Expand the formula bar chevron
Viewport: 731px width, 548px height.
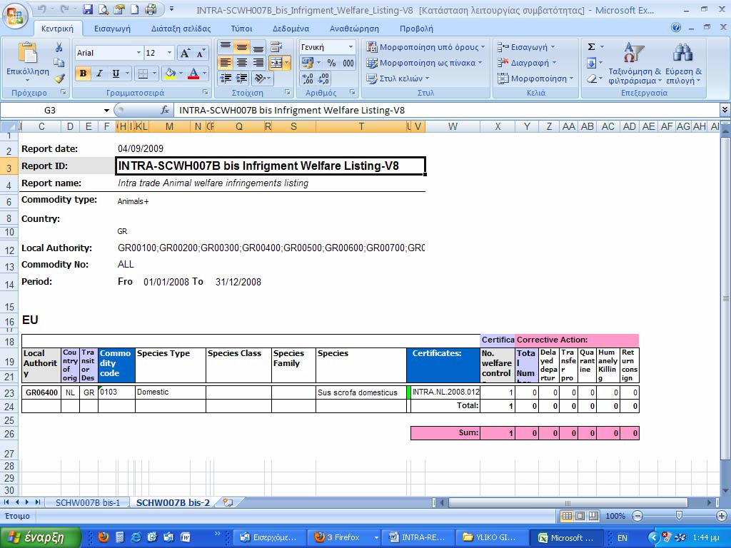725,110
